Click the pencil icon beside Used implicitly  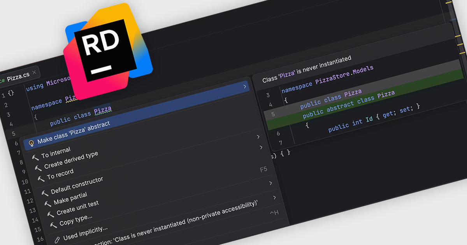[x=57, y=239]
